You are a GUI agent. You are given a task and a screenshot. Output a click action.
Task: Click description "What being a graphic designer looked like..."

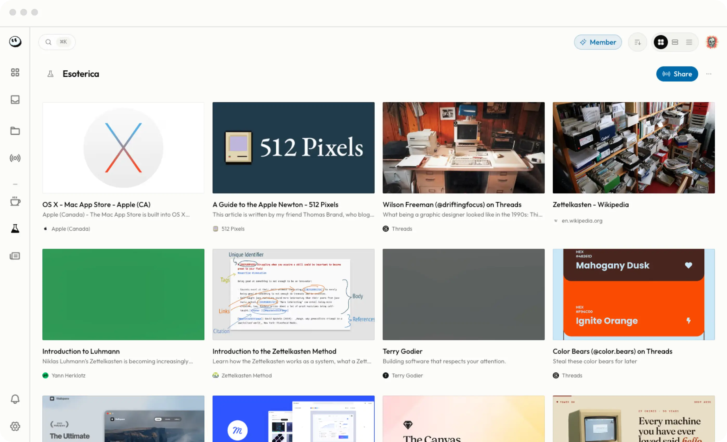pyautogui.click(x=462, y=215)
